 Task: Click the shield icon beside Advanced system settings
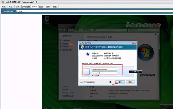[x=61, y=50]
